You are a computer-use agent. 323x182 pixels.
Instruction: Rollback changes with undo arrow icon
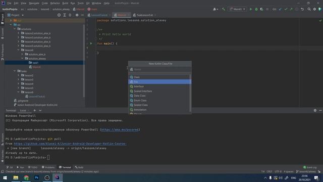[x=302, y=9]
